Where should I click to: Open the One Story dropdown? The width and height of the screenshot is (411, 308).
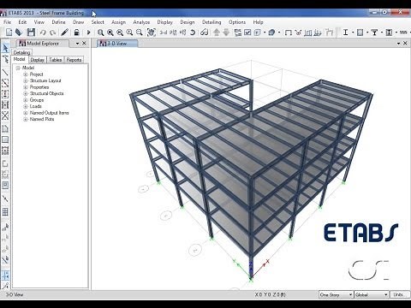point(336,294)
